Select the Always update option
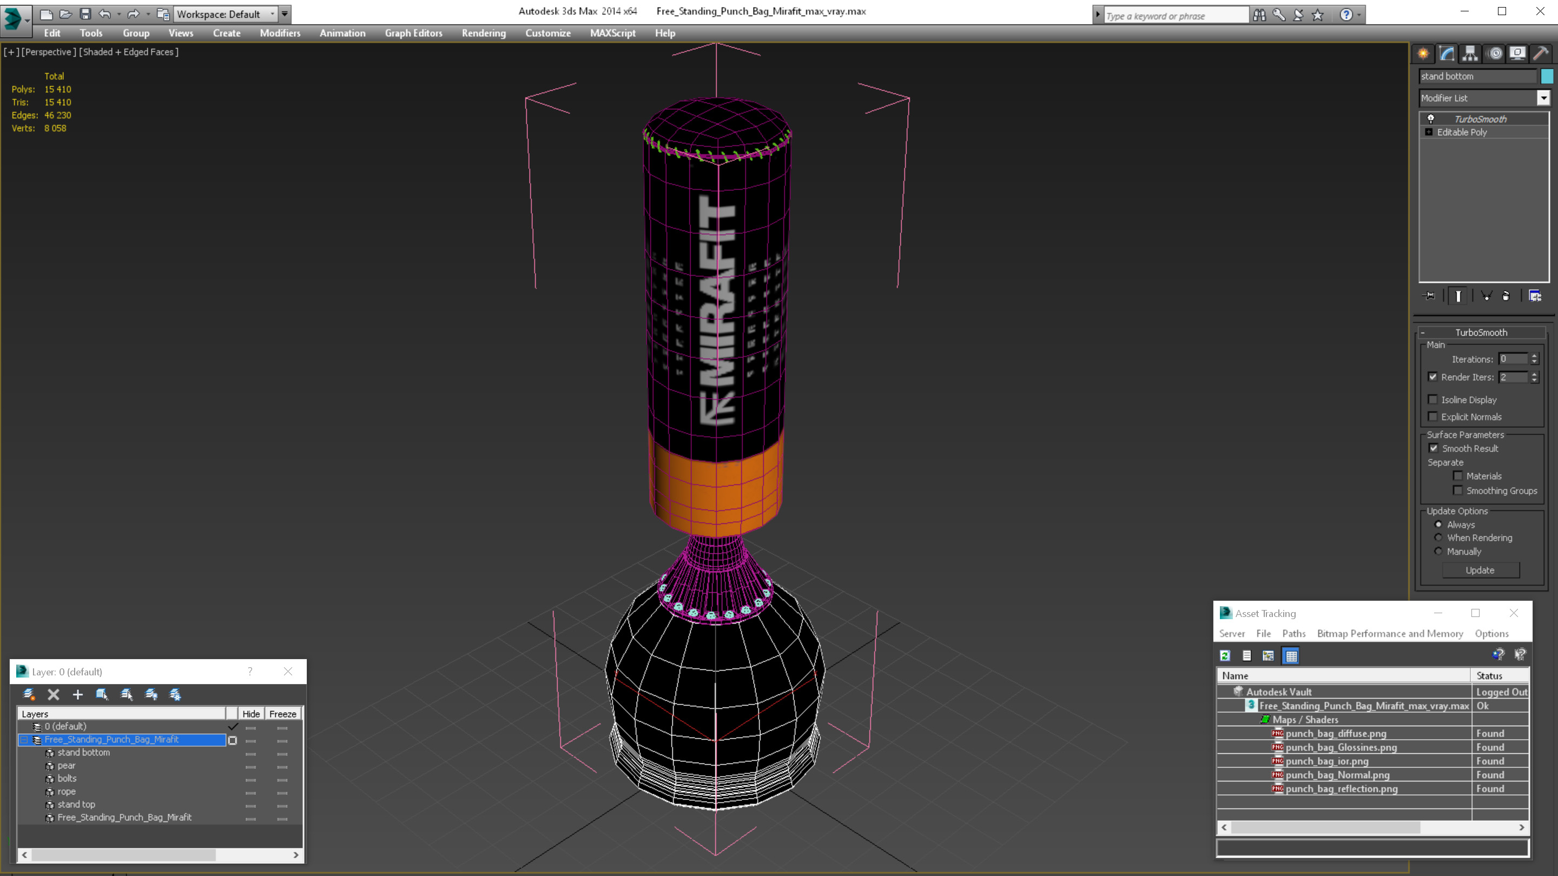 point(1438,524)
